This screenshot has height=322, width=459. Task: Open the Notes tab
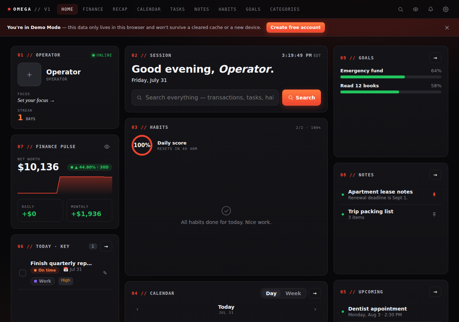point(202,9)
